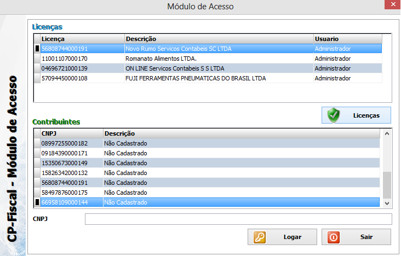Click Não Cadastrado in the 08997255000182 row
The height and width of the screenshot is (256, 401).
pos(125,143)
